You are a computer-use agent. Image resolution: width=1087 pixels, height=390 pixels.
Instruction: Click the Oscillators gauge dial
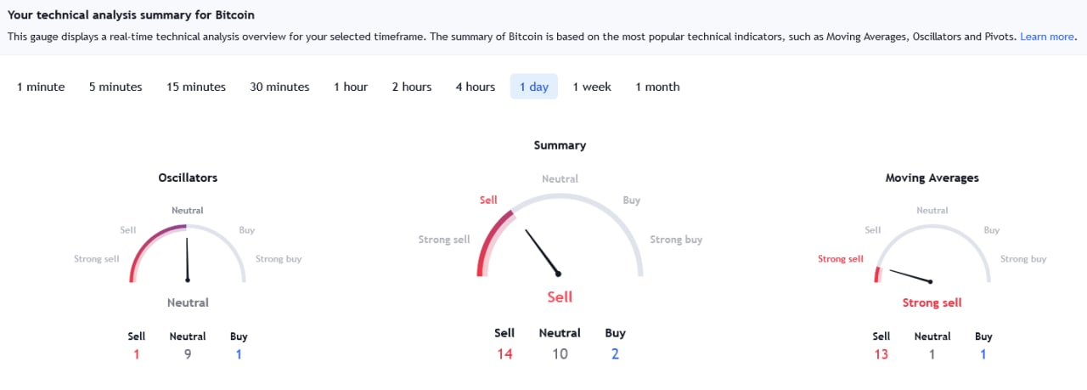click(188, 253)
